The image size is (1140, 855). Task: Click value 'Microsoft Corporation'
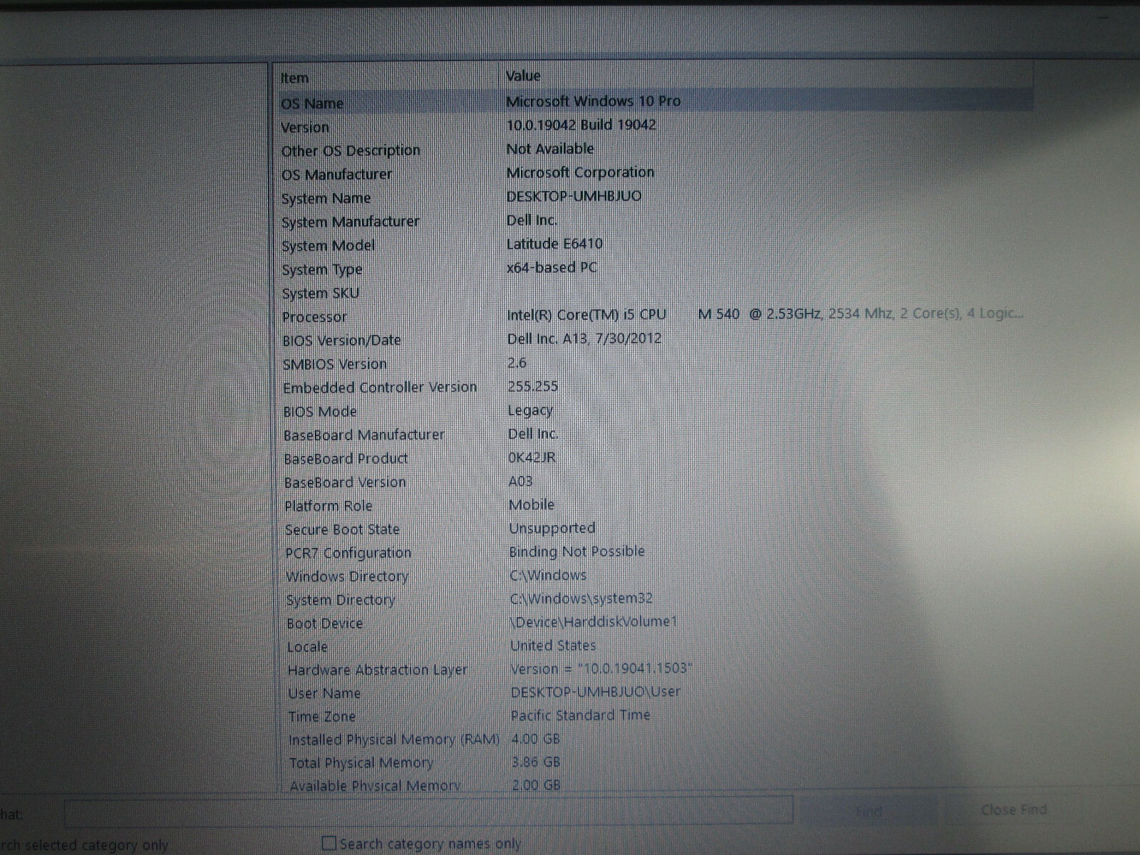(x=580, y=172)
